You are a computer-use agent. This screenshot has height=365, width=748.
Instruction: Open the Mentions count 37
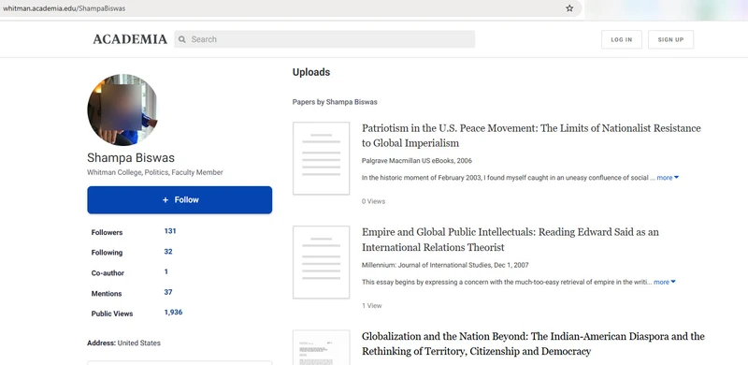point(168,292)
